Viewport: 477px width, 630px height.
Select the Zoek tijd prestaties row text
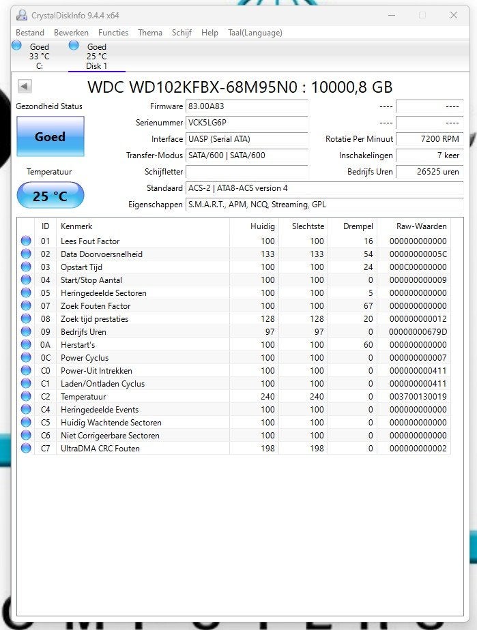click(x=95, y=319)
